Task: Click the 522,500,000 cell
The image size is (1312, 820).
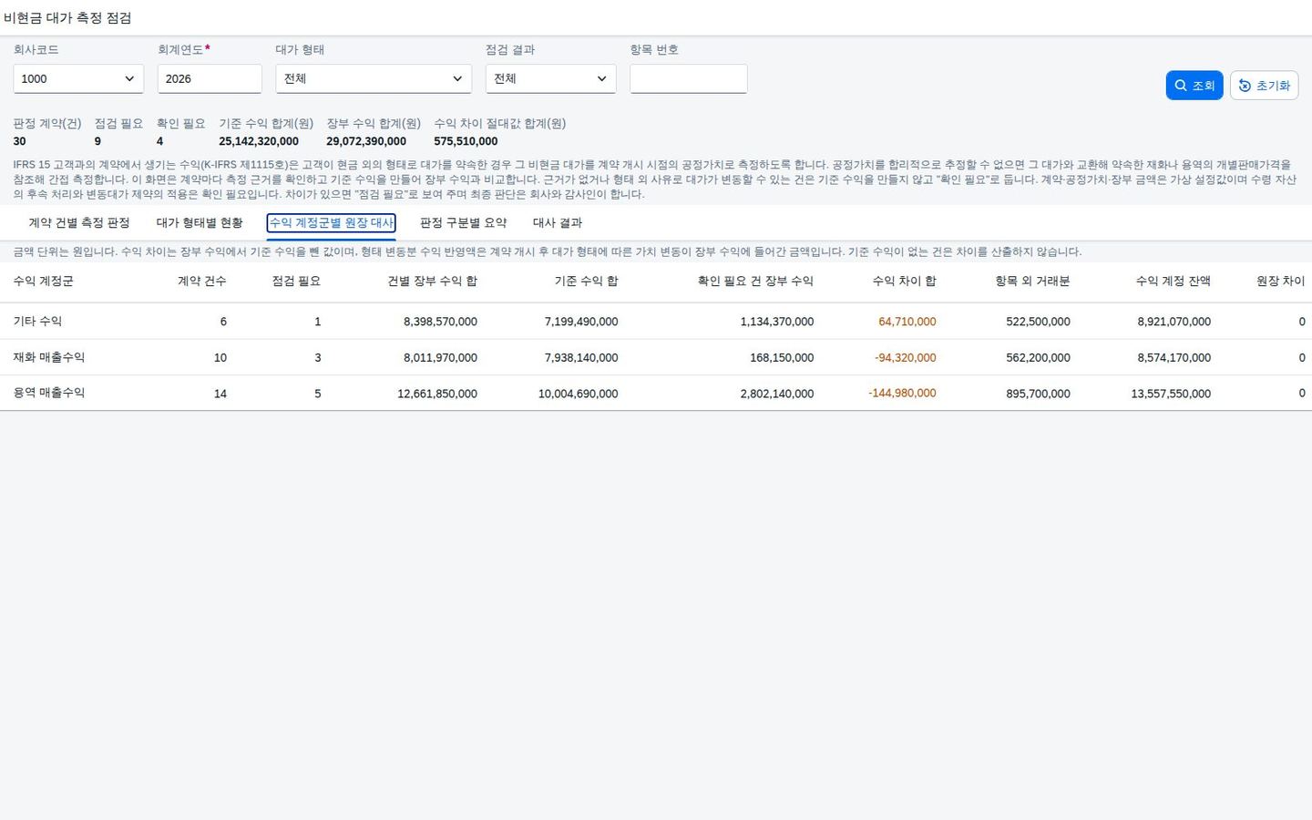Action: 1038,322
